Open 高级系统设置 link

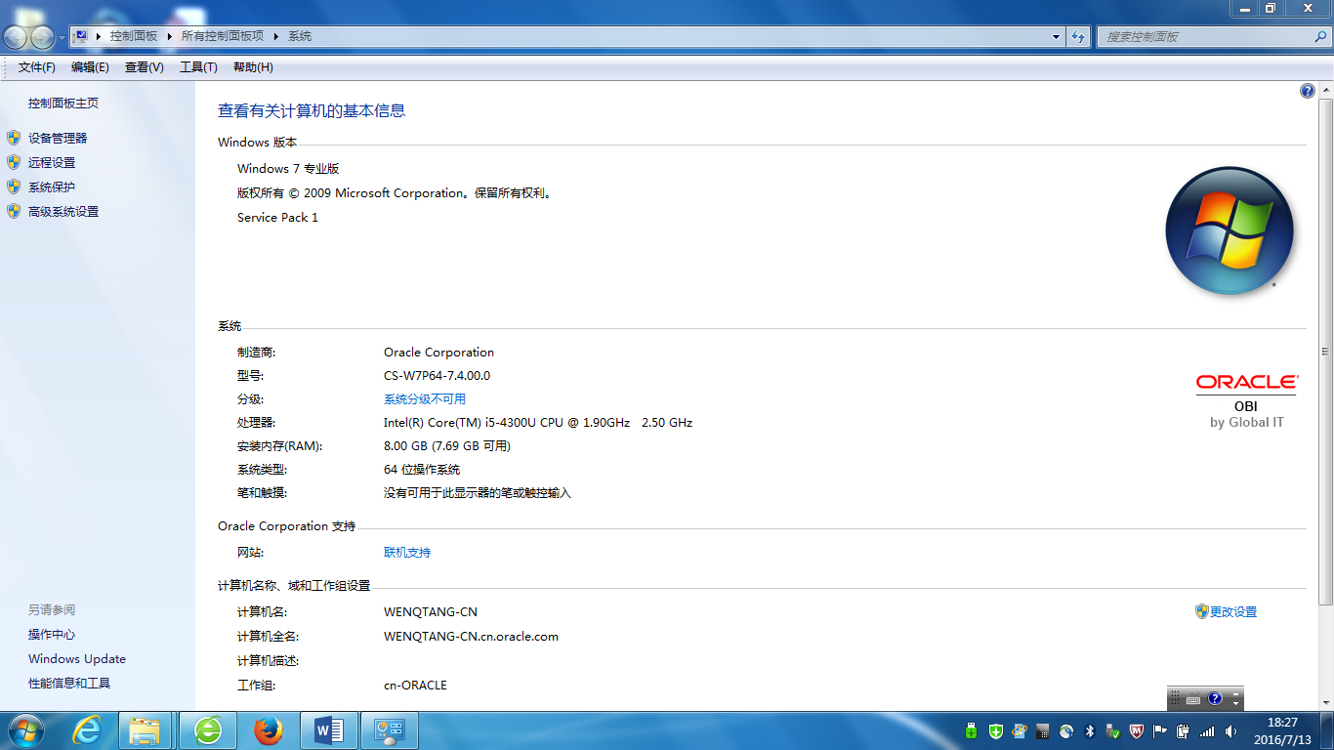pyautogui.click(x=63, y=212)
